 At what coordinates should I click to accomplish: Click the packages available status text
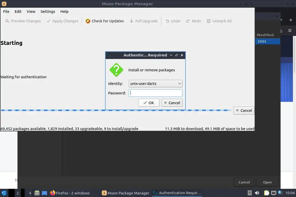point(69,129)
